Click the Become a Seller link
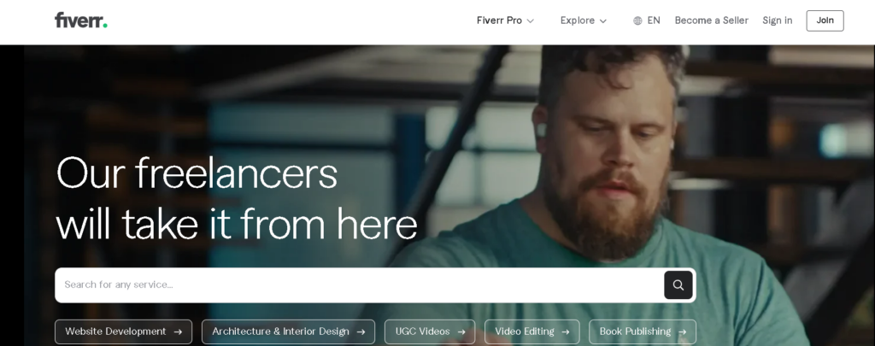This screenshot has height=346, width=875. 712,21
